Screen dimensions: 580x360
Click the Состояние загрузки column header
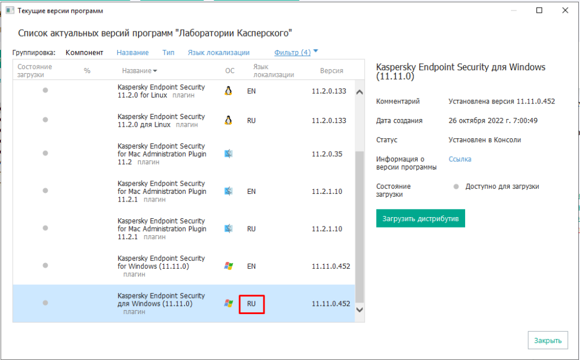35,70
